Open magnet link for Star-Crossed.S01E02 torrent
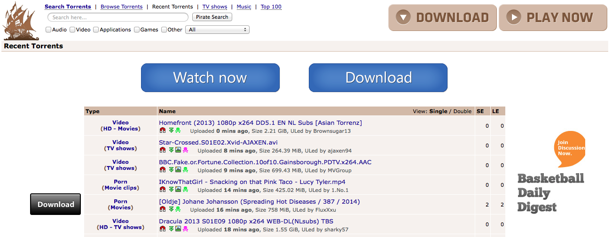This screenshot has height=237, width=612. click(x=163, y=151)
